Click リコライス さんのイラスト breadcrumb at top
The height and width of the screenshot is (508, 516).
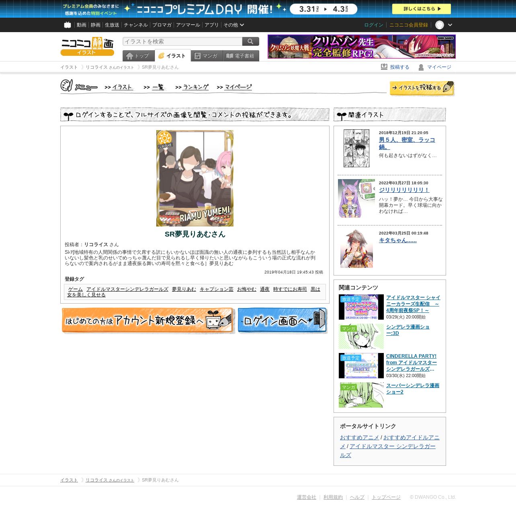(110, 67)
